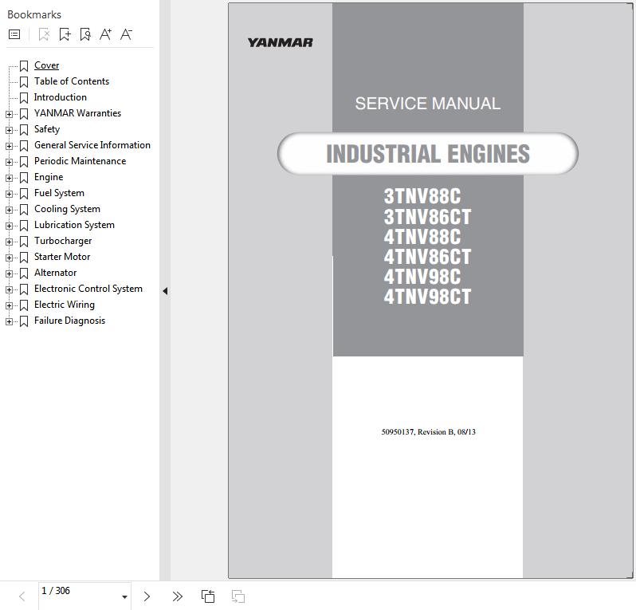
Task: Collapse the bookmarks panel with side arrow
Action: click(164, 291)
